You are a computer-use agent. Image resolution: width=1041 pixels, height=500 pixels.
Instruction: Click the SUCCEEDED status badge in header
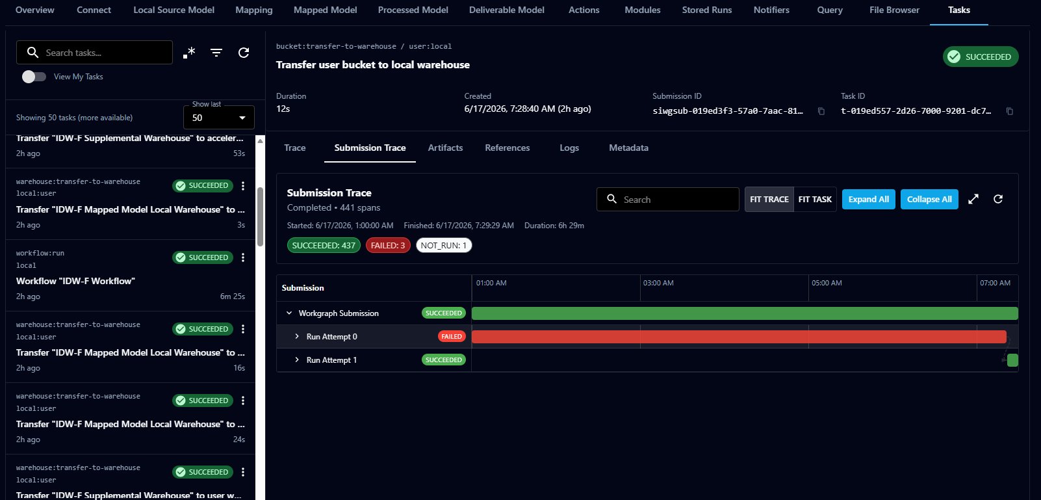tap(981, 57)
